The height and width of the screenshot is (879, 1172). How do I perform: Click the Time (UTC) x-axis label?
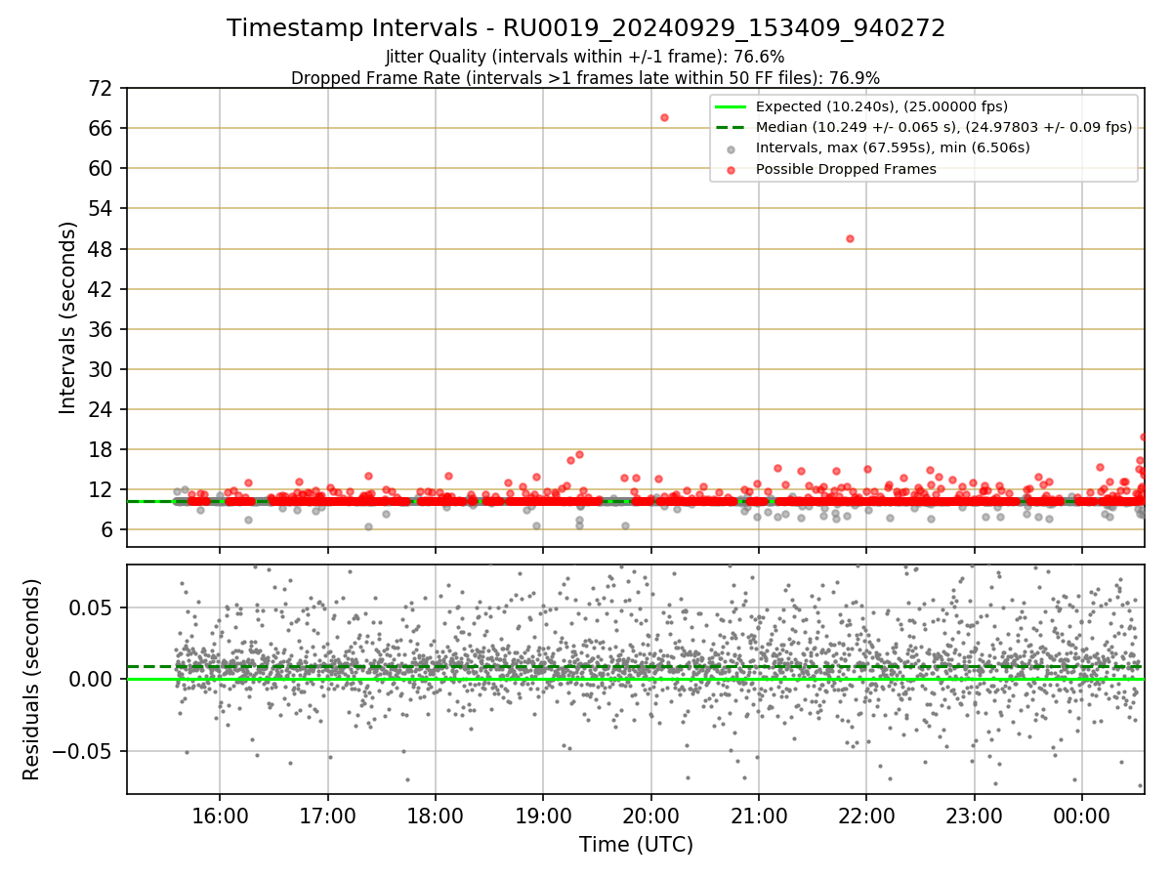coord(636,844)
